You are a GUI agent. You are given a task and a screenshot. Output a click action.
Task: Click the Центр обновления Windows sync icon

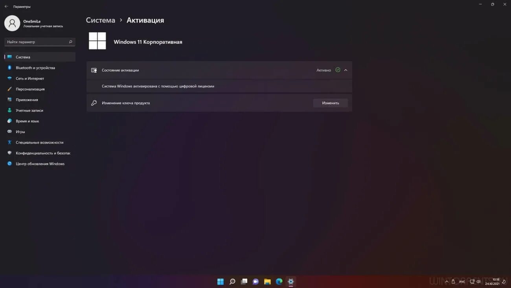[10, 163]
